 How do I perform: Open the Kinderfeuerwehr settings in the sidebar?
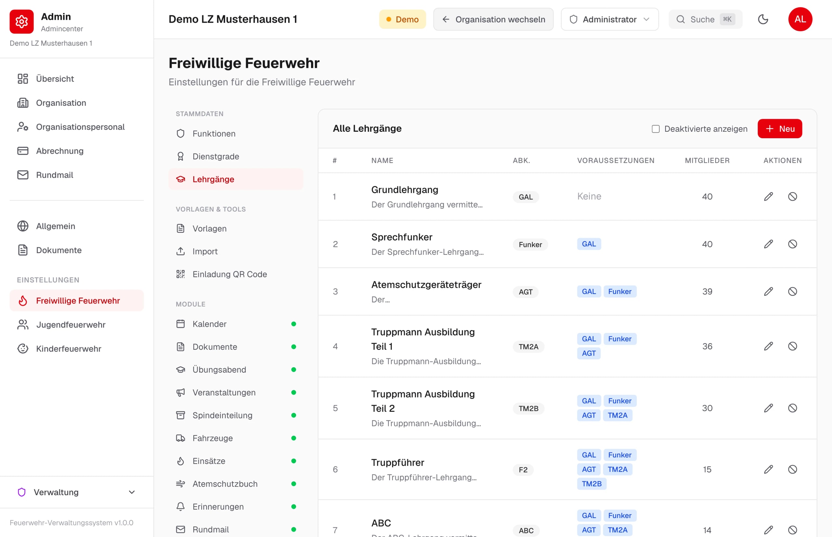click(76, 349)
